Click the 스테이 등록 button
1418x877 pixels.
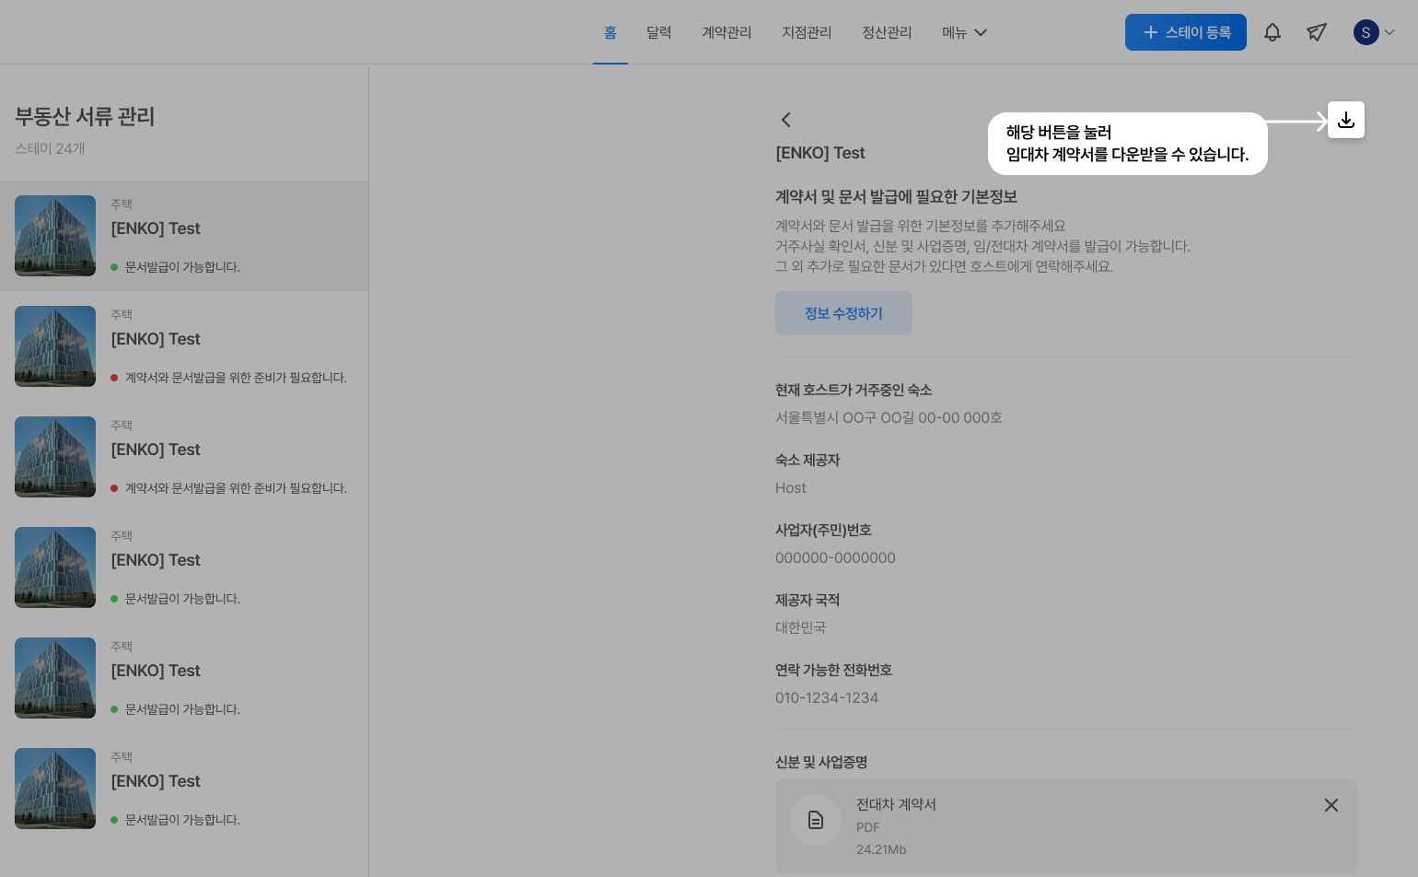tap(1185, 32)
